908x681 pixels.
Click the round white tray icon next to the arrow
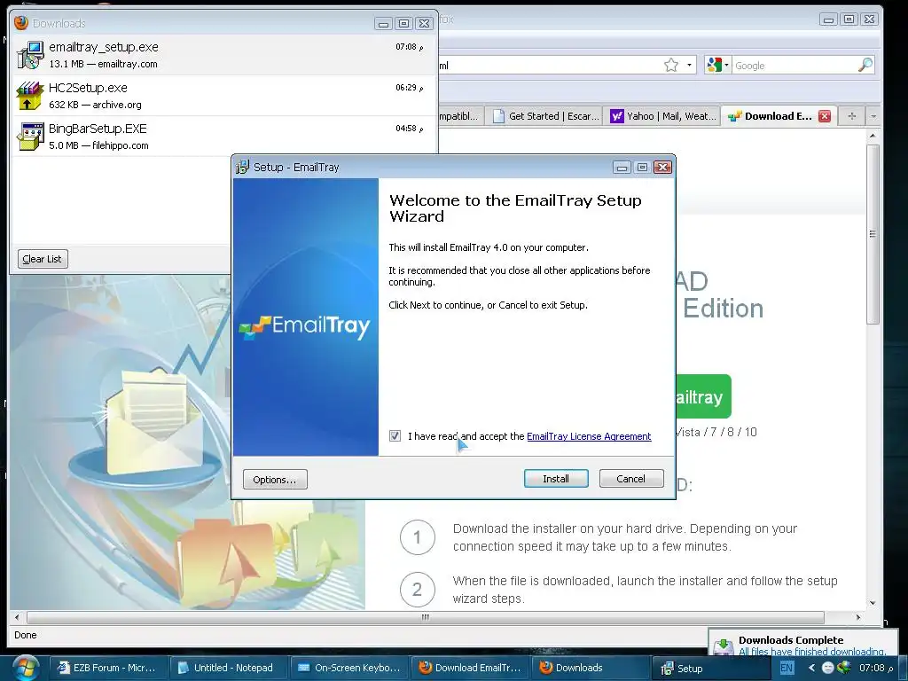827,668
